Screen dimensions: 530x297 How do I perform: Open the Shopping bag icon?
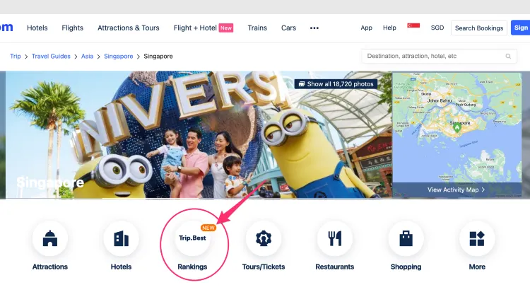406,238
